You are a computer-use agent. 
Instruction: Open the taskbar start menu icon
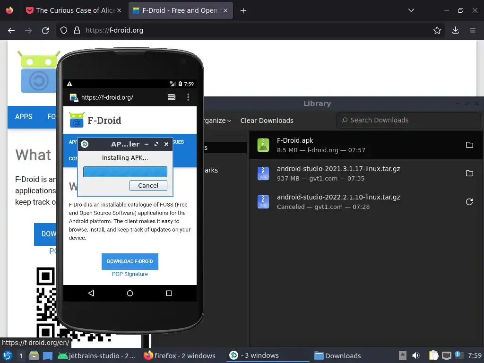[8, 355]
